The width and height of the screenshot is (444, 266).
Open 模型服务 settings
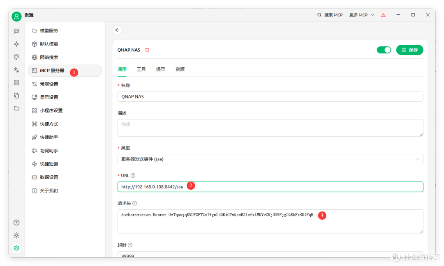(65, 30)
